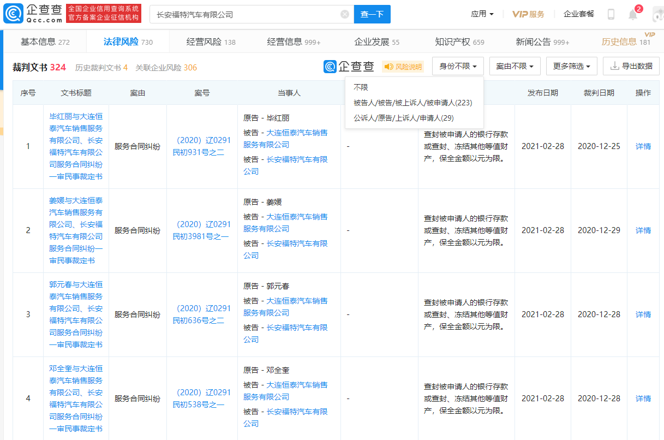The width and height of the screenshot is (664, 440).
Task: Click the VIP badge on 历史信息 tab
Action: [x=649, y=35]
